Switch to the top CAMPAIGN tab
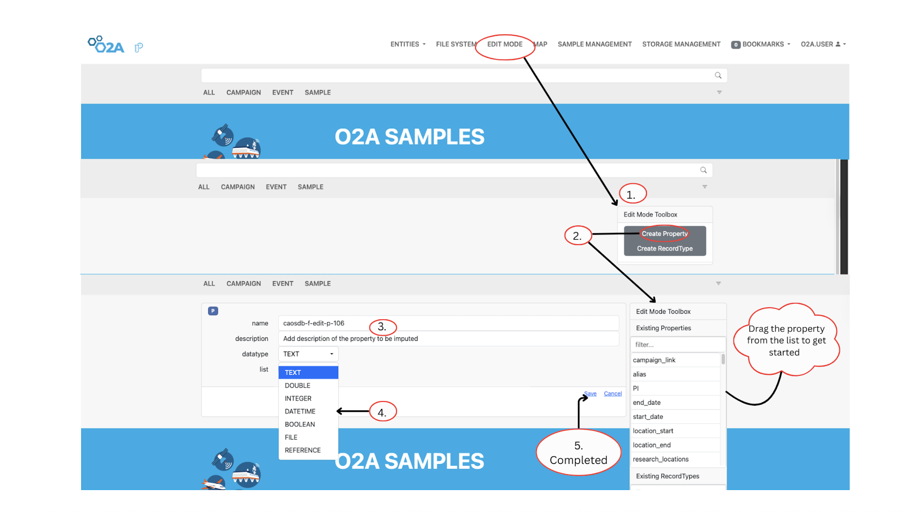Image resolution: width=921 pixels, height=512 pixels. [x=243, y=92]
